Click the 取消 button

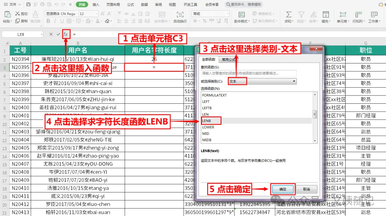pyautogui.click(x=307, y=189)
